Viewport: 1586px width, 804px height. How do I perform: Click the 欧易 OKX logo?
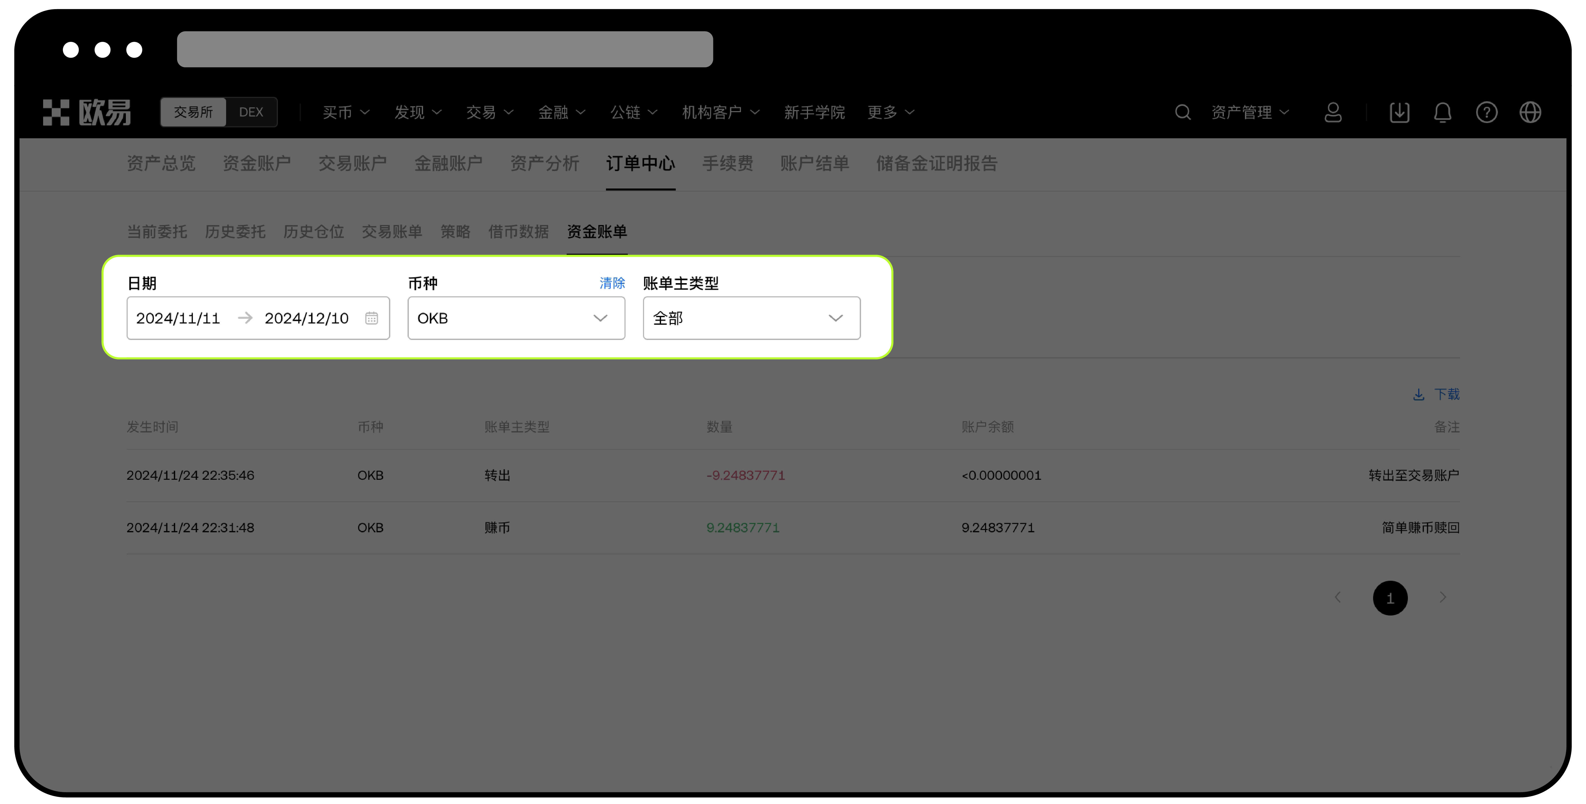click(87, 112)
